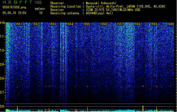177x112 pixels.
Task: Click the 1553 time marker
Action: point(53,24)
